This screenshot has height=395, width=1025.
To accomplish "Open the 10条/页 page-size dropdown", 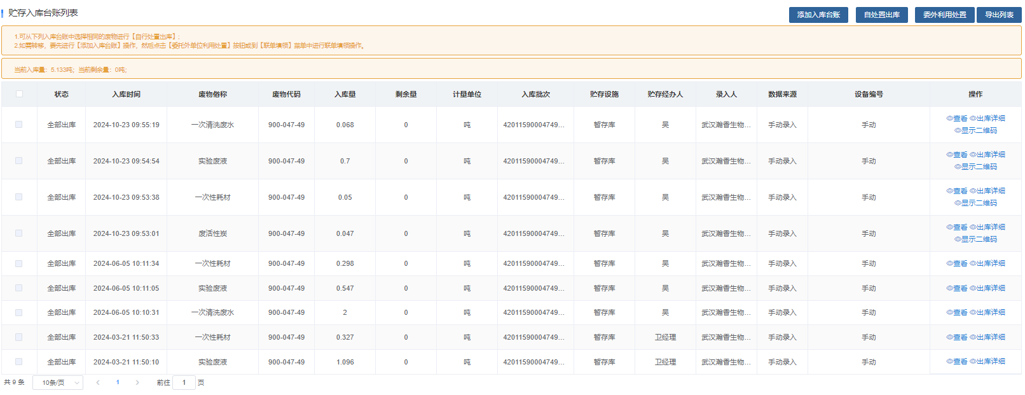I will (58, 383).
